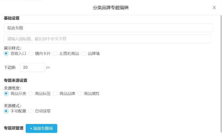
Task: Click the px unit text
Action: coord(48,68)
